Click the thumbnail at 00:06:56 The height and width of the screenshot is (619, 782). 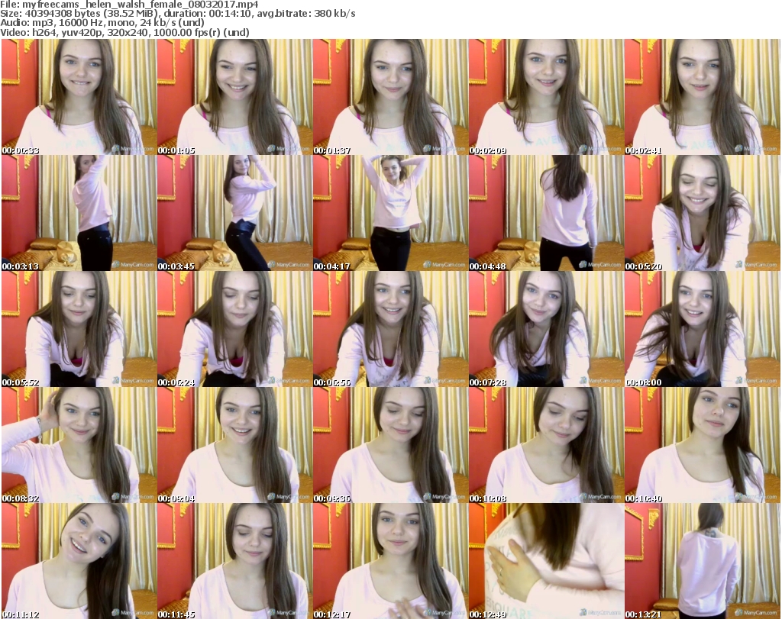click(x=390, y=329)
